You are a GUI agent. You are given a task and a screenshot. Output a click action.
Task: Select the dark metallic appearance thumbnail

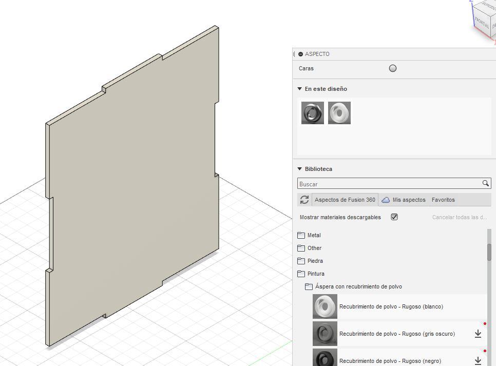pyautogui.click(x=313, y=113)
